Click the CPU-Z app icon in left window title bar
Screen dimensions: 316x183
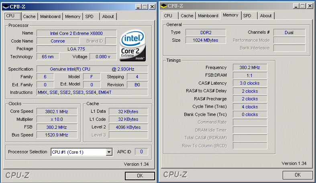pos(6,7)
